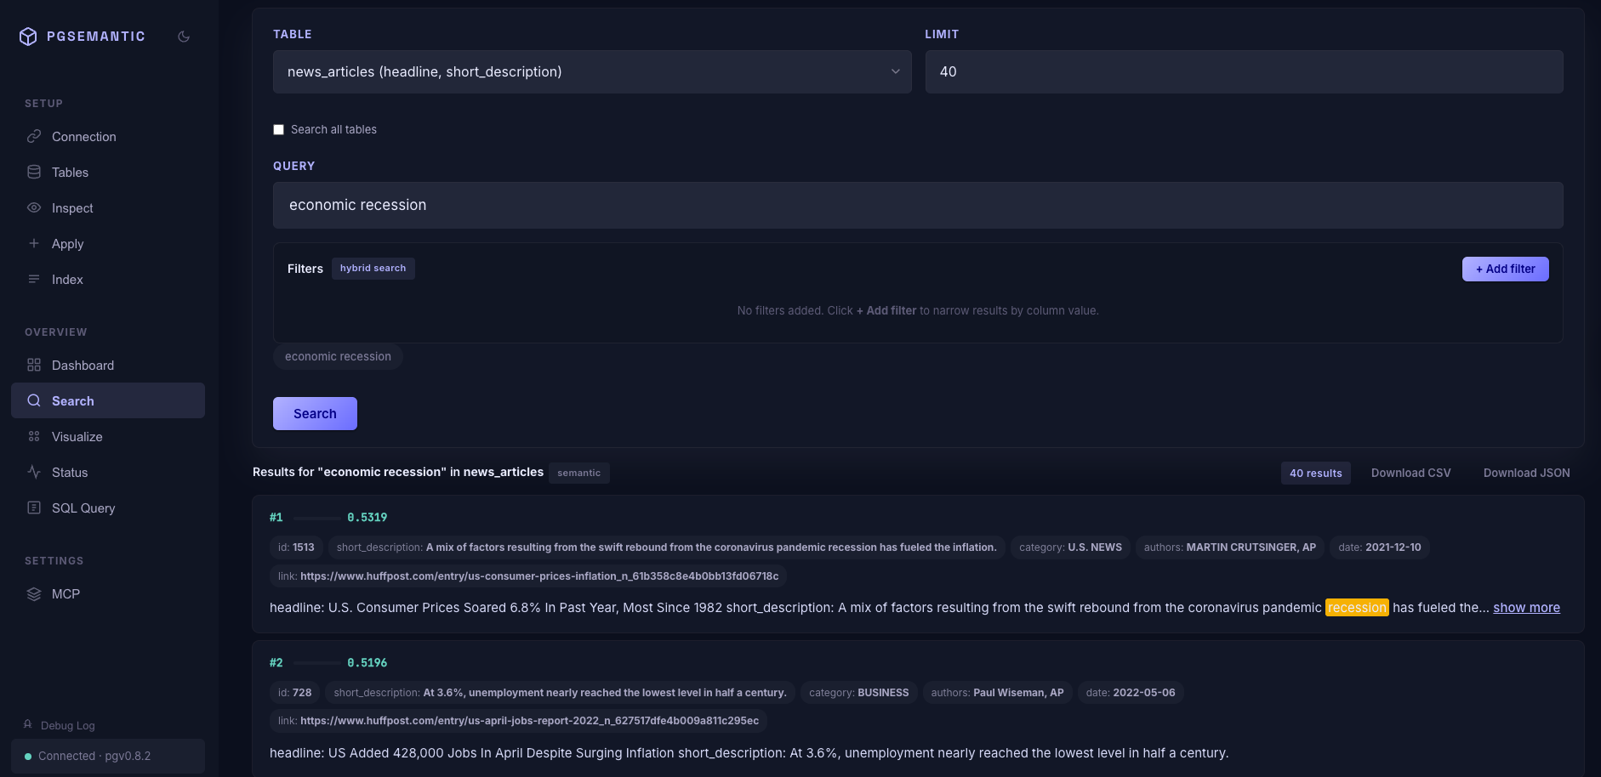Viewport: 1601px width, 777px height.
Task: Toggle the hybrid search filter badge
Action: click(x=373, y=268)
